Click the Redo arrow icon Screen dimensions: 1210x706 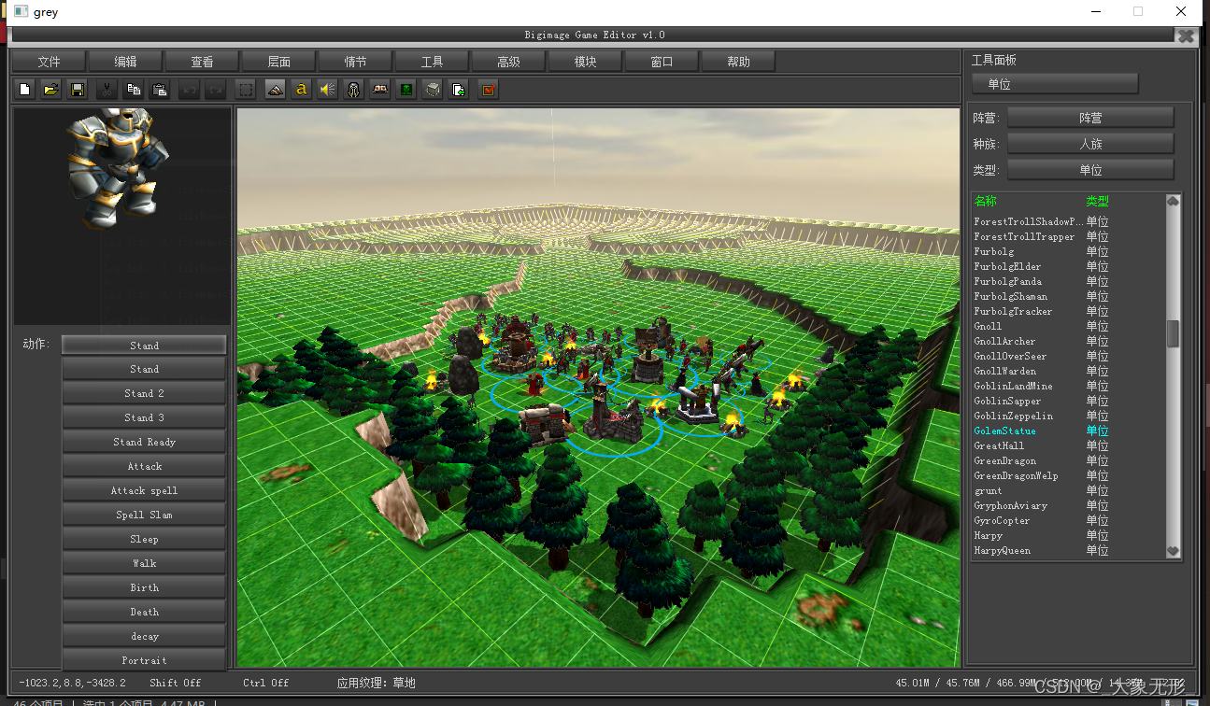pos(216,90)
